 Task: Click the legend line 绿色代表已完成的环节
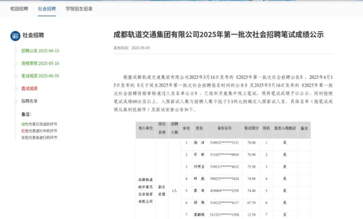[39, 124]
